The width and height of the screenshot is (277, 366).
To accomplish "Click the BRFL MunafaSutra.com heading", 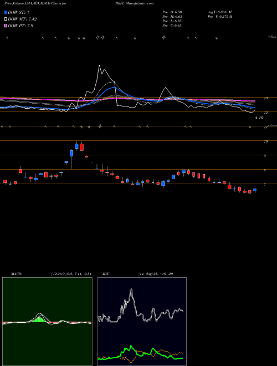I will 134,3.
